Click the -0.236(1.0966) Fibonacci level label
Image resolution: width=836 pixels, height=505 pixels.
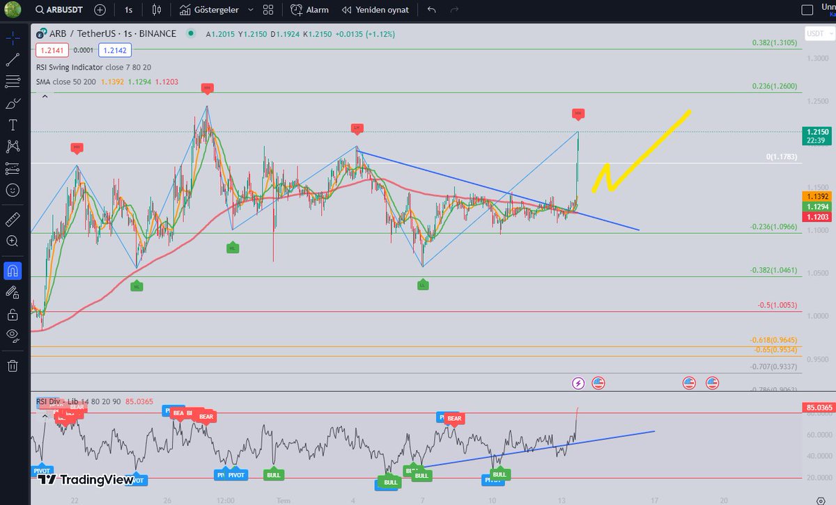click(x=773, y=227)
